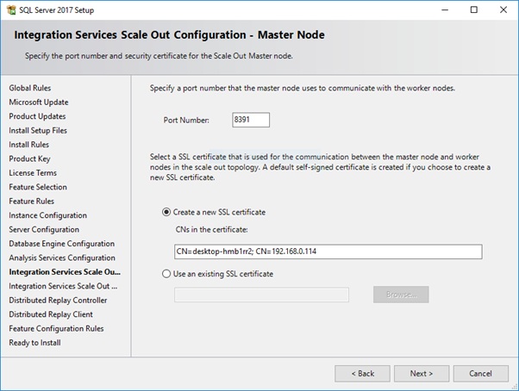Open Analysis Services Configuration step
This screenshot has width=519, height=391.
click(x=62, y=258)
